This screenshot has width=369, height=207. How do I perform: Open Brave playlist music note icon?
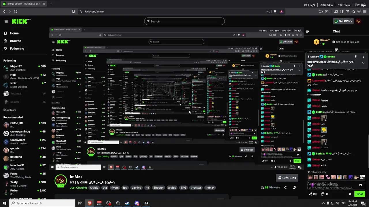(x=336, y=11)
